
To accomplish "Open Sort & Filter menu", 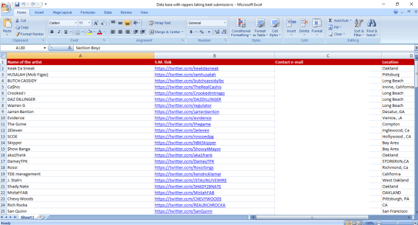I will 359,28.
